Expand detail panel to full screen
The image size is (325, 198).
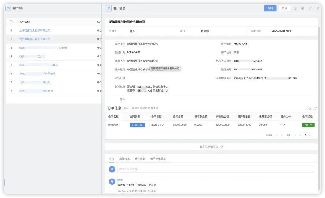[x=310, y=8]
